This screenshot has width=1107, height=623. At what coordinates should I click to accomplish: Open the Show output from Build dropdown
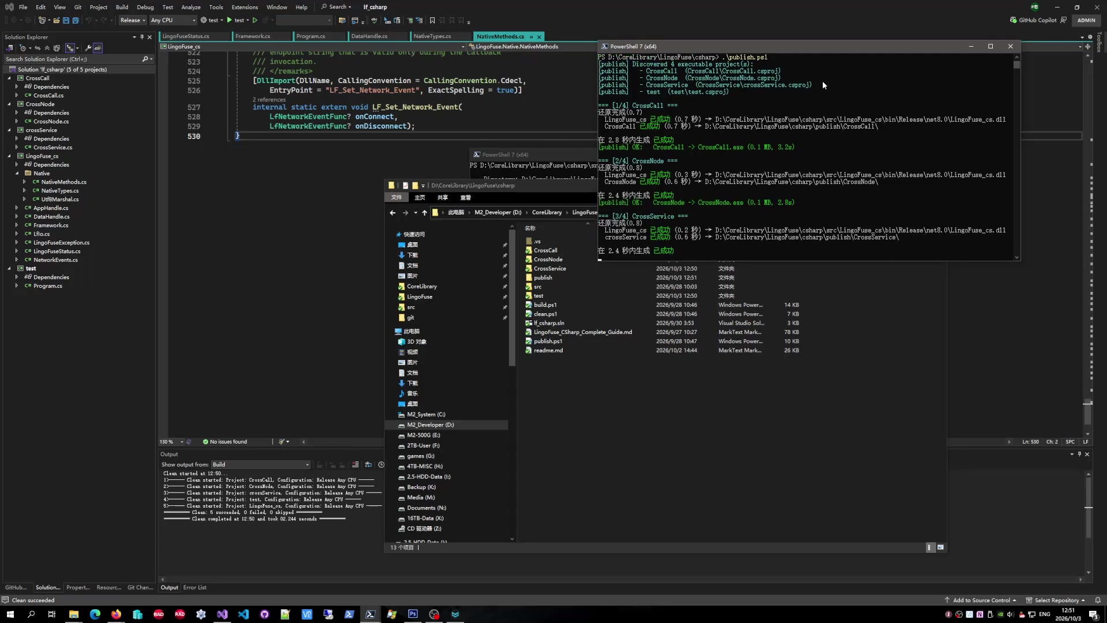261,465
